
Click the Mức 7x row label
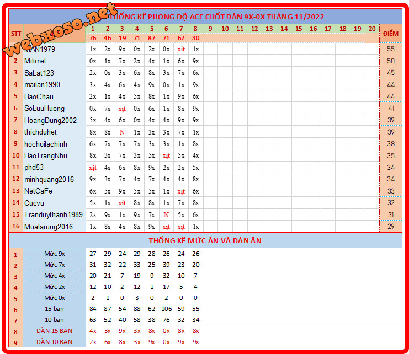pyautogui.click(x=55, y=265)
